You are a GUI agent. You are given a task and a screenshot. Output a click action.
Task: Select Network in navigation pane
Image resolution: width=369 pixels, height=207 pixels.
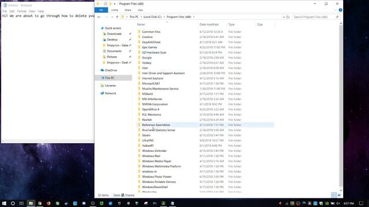(x=110, y=93)
